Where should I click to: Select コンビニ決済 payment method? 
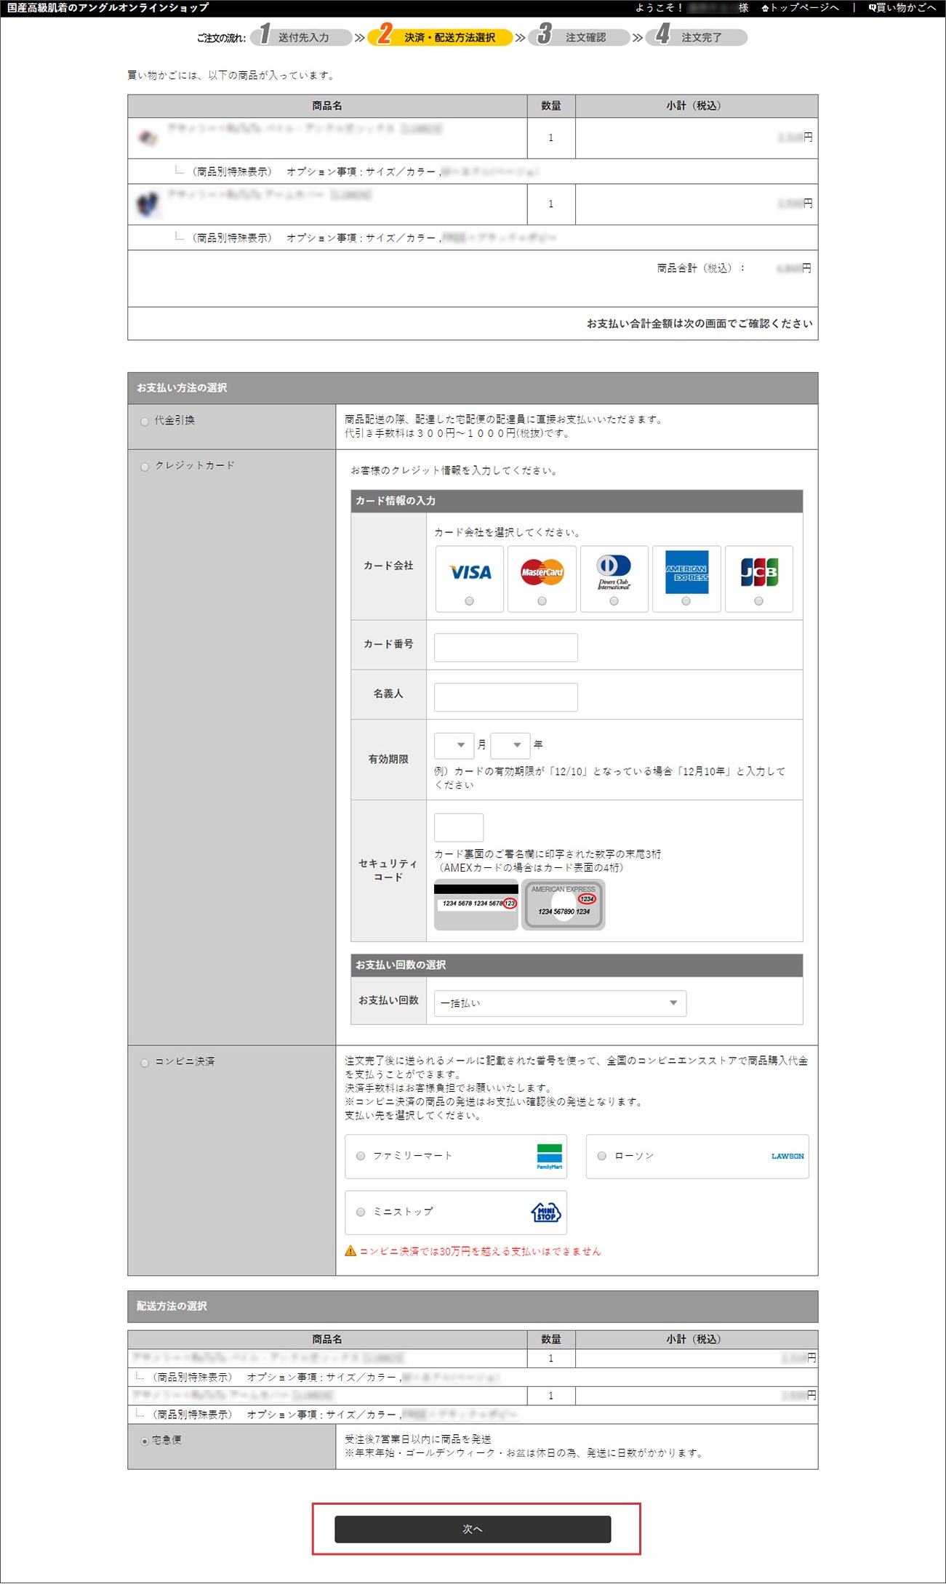(145, 1063)
